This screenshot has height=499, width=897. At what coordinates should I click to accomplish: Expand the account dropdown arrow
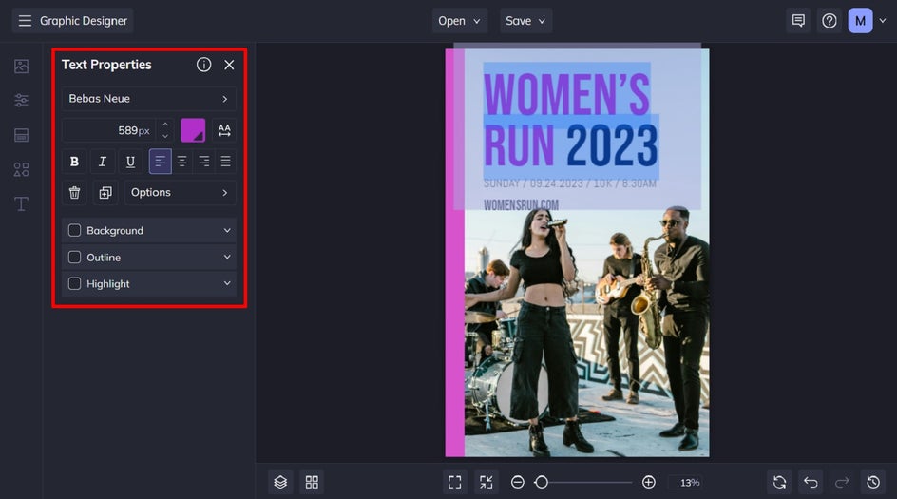[883, 21]
